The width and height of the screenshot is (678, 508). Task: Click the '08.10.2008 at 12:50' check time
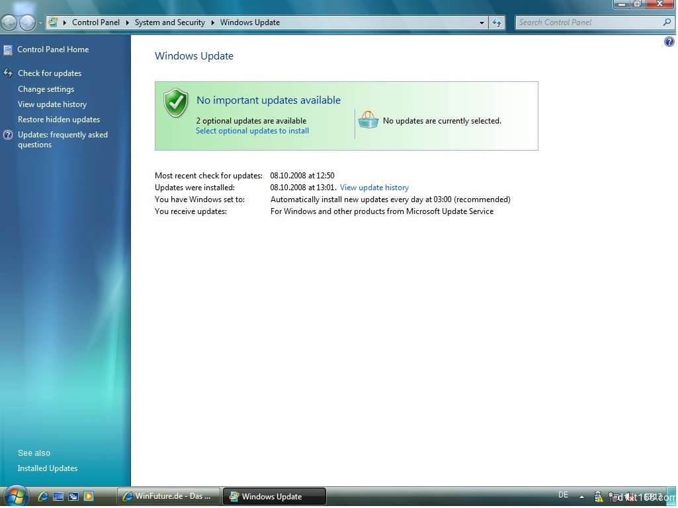tap(302, 175)
